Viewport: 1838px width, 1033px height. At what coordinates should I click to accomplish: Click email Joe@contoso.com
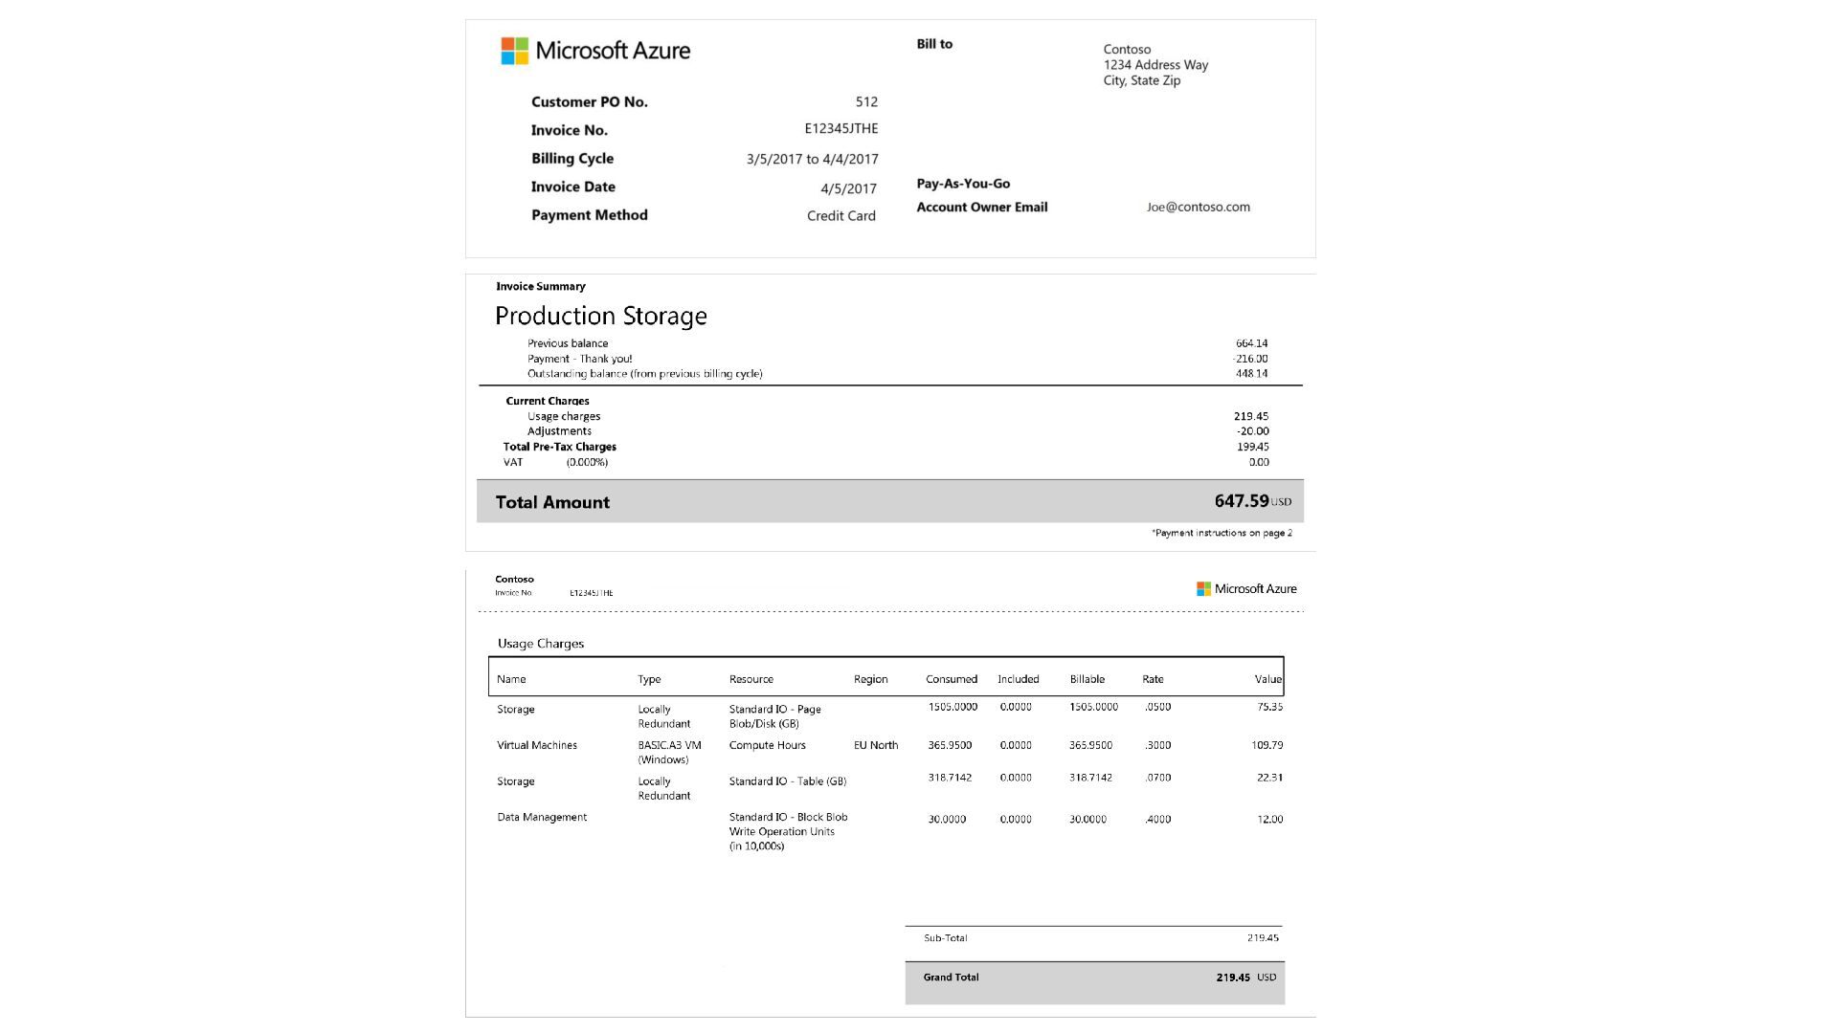coord(1199,207)
